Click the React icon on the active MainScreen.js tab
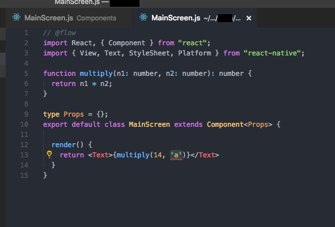This screenshot has height=227, width=335. (143, 17)
